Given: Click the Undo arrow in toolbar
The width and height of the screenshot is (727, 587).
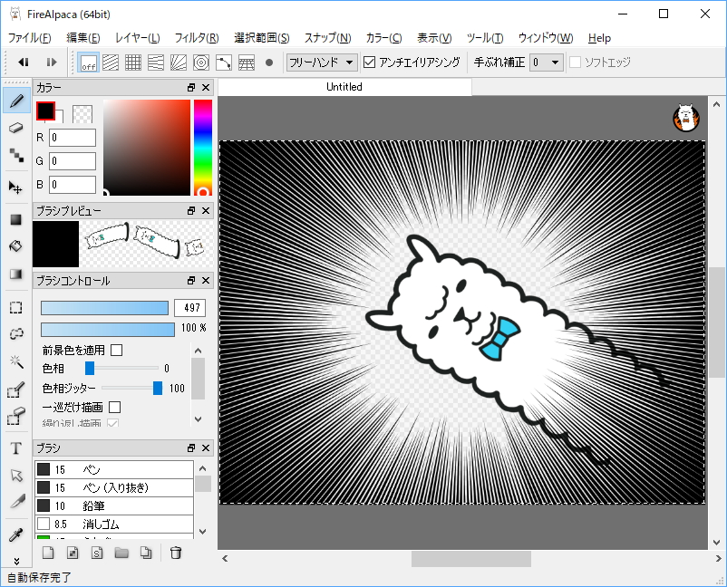Looking at the screenshot, I should (x=24, y=63).
